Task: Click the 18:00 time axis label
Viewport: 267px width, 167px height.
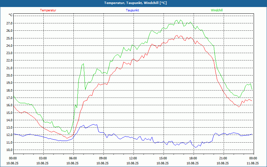Action: (194, 158)
